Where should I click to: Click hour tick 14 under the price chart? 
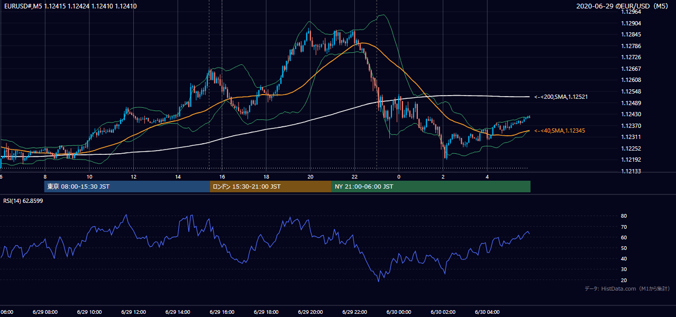click(178, 176)
